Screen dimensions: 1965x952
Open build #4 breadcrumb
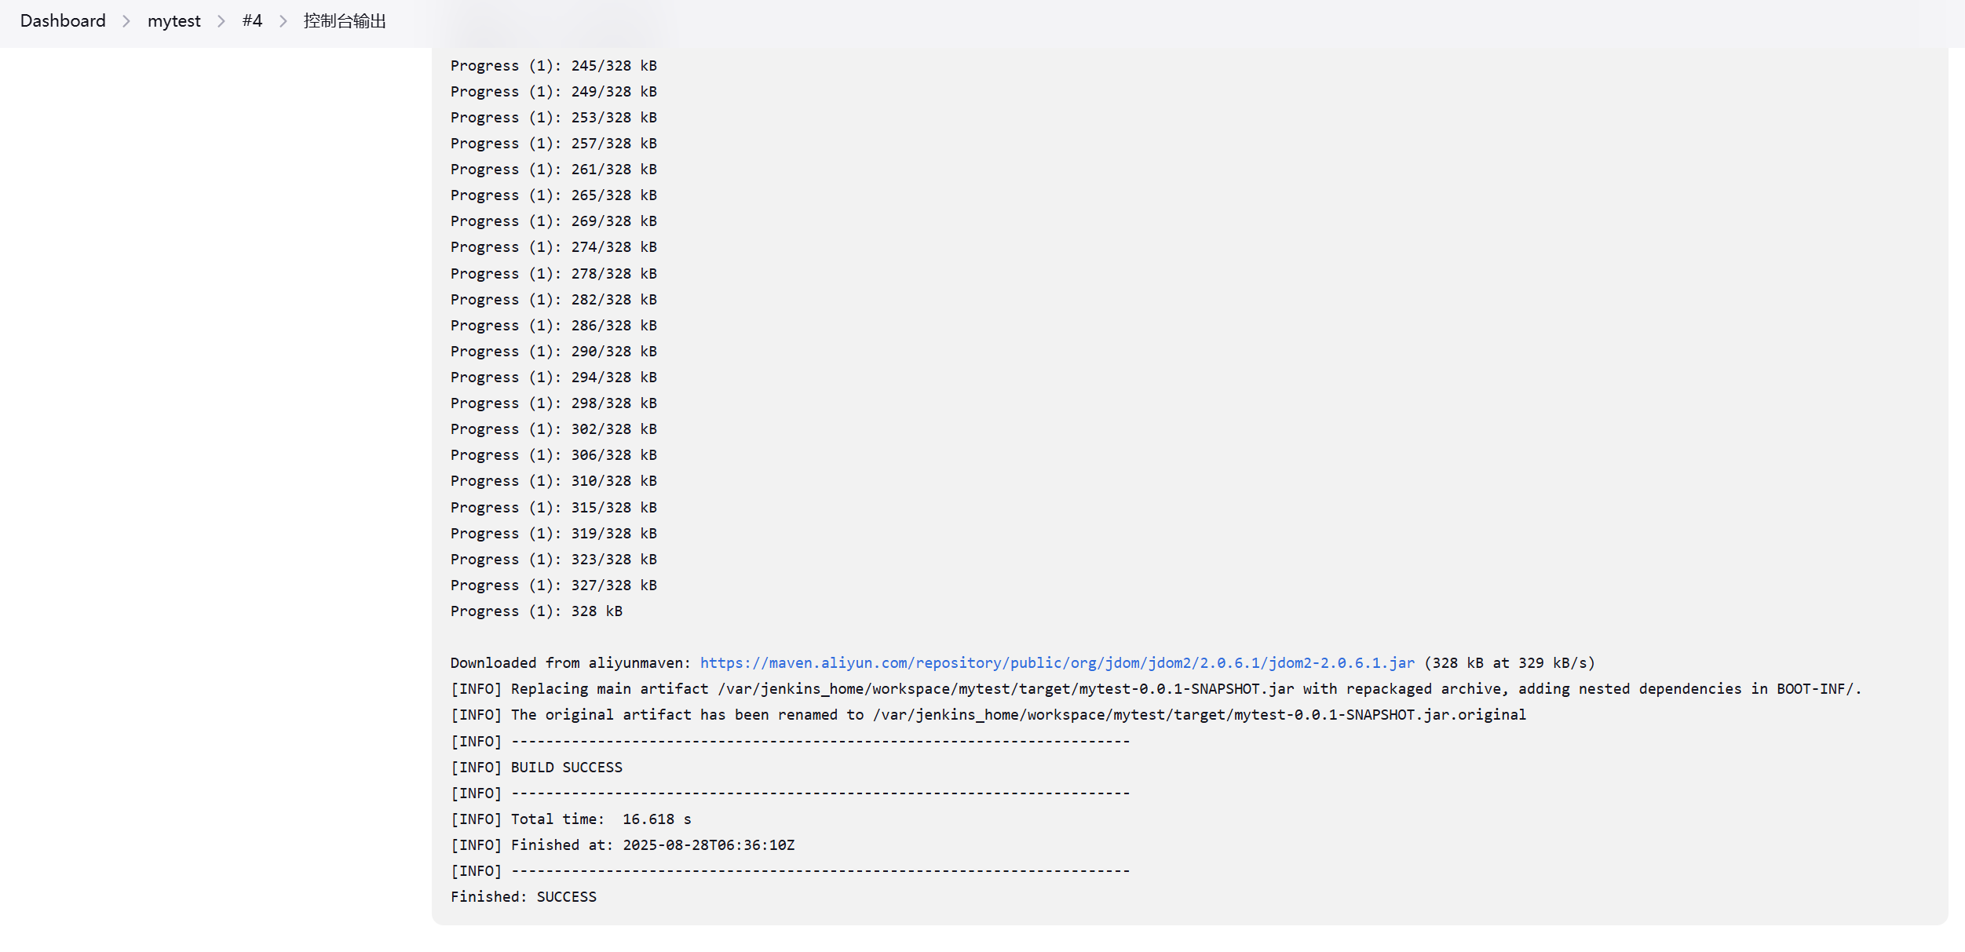coord(252,21)
